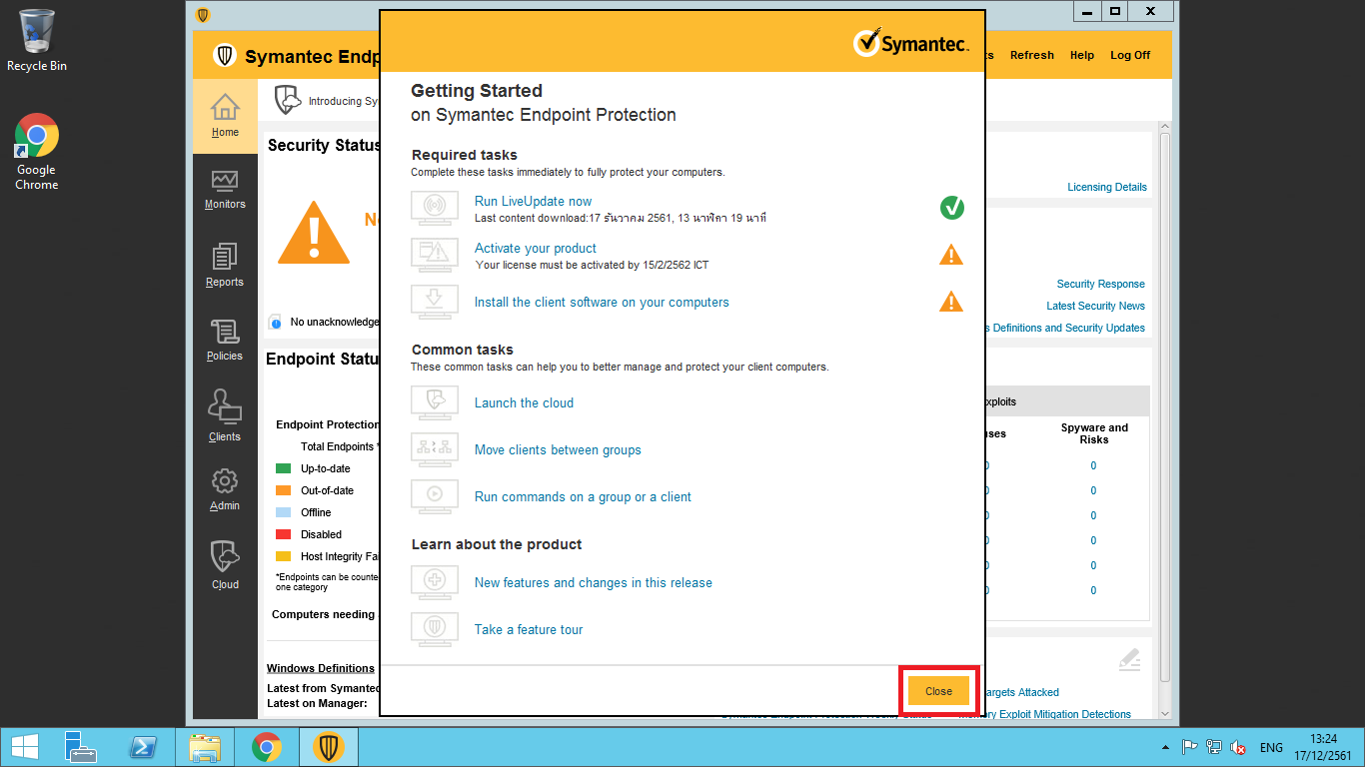
Task: Click Refresh in the top menu
Action: click(x=1031, y=55)
